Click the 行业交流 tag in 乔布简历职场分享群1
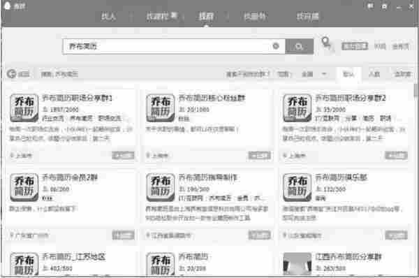The height and width of the screenshot is (278, 419). [53, 119]
